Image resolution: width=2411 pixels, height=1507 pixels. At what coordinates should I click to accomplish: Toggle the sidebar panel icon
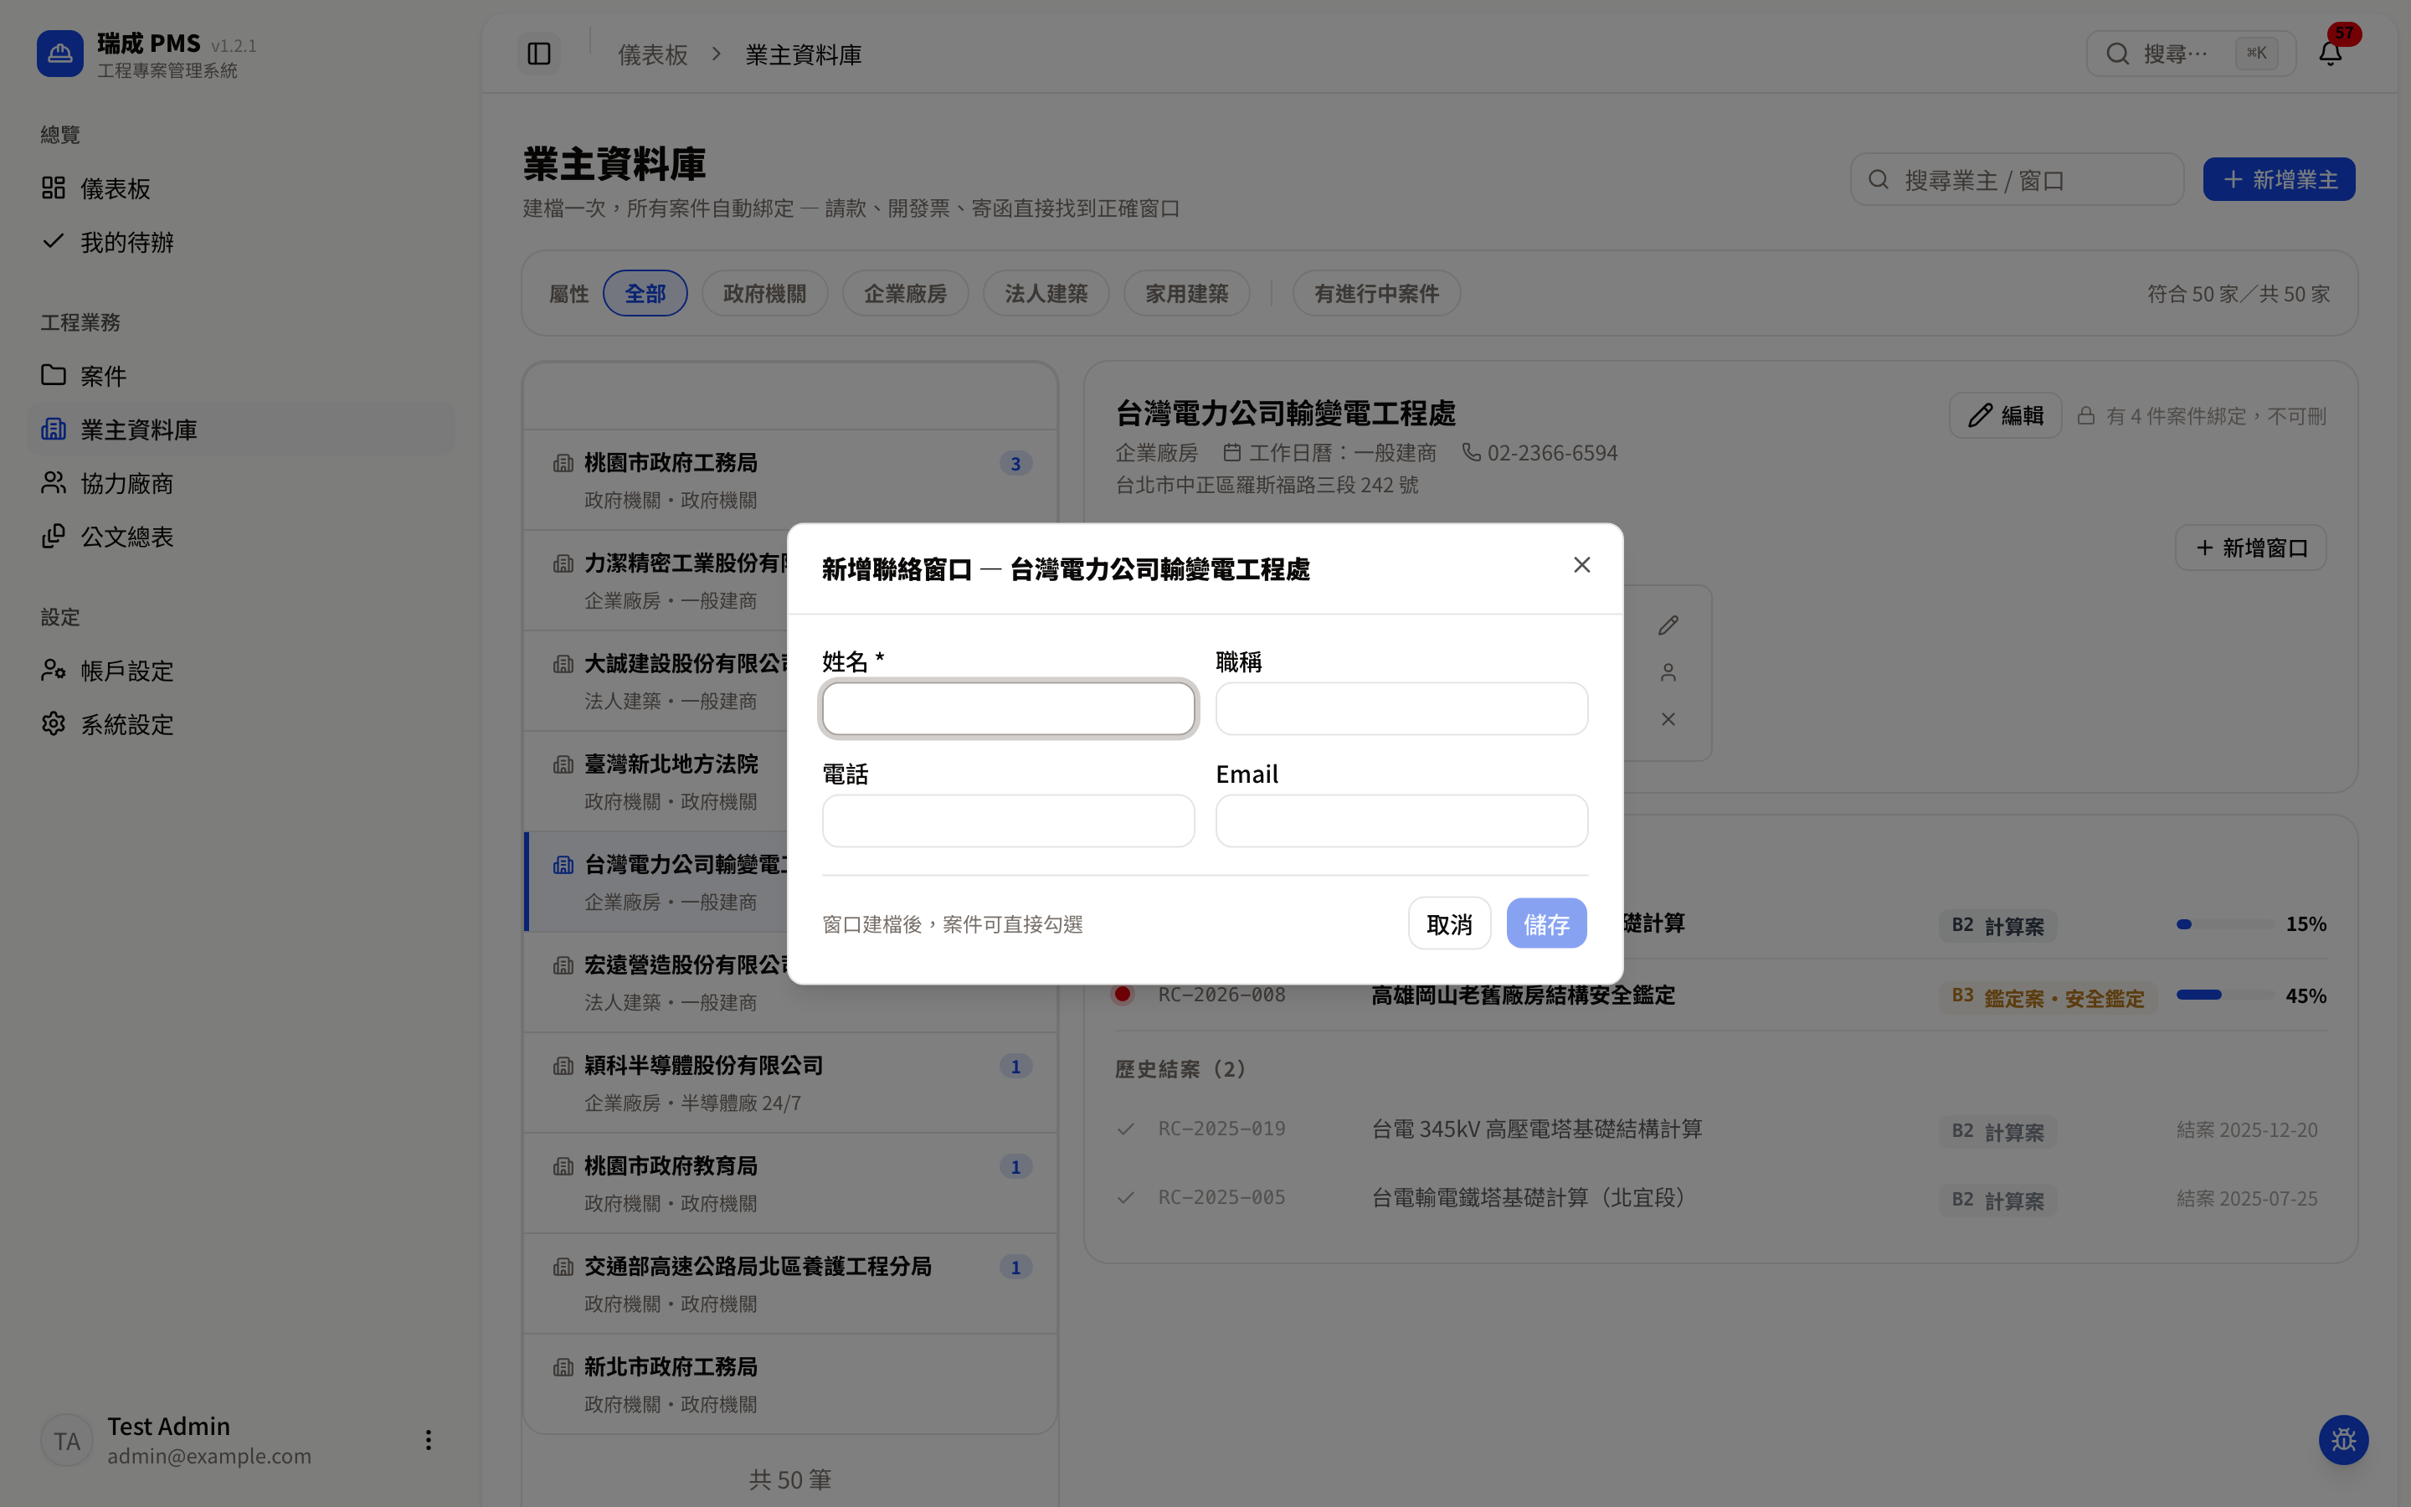tap(539, 54)
